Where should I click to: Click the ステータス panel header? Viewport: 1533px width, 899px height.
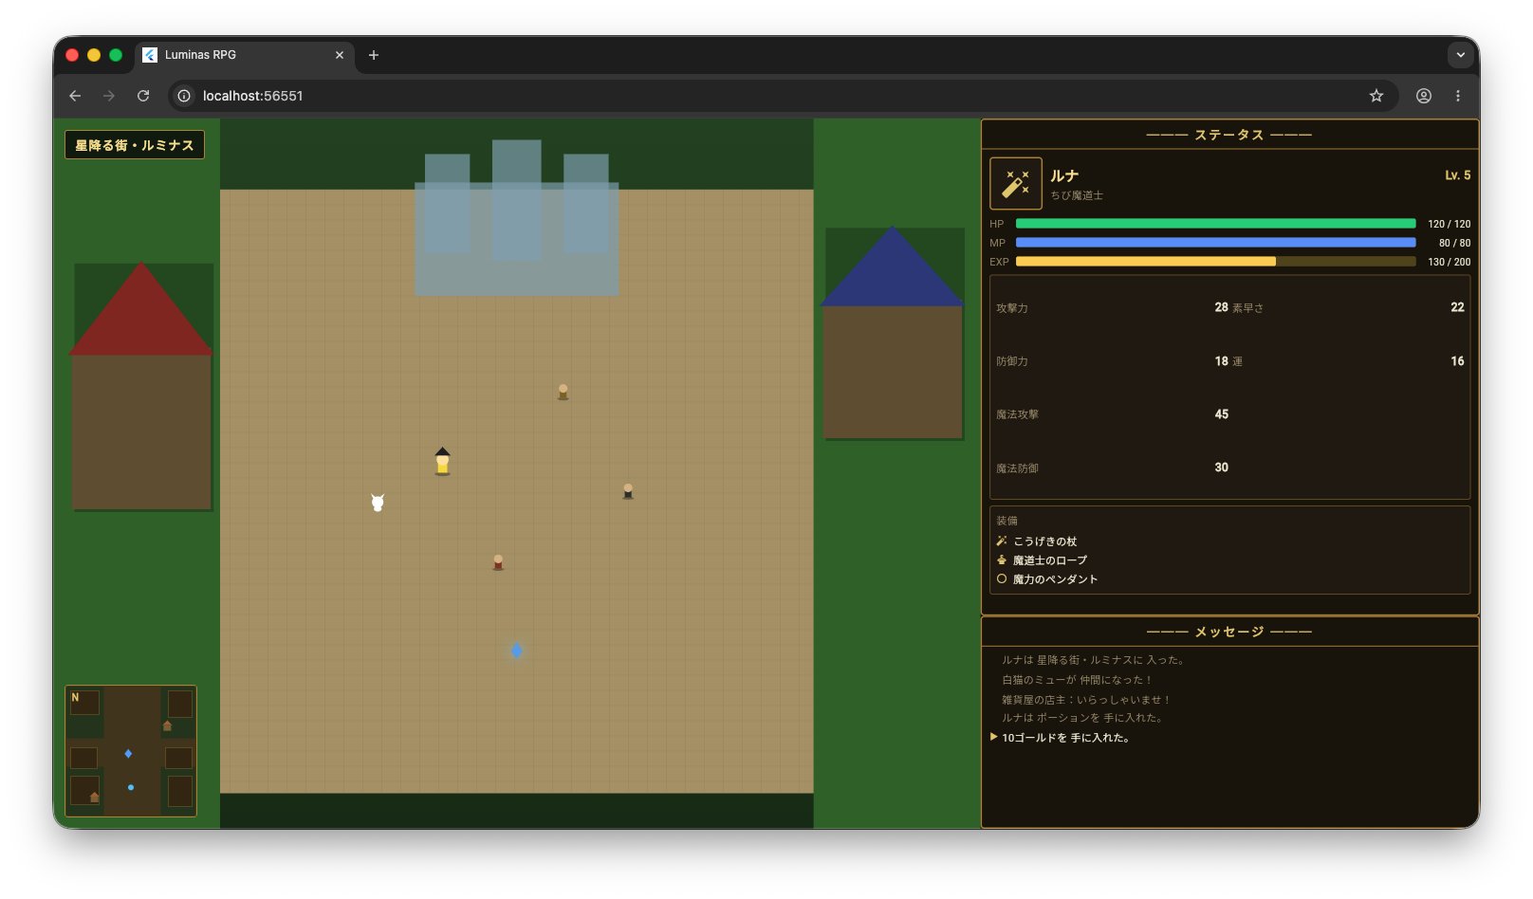1229,135
